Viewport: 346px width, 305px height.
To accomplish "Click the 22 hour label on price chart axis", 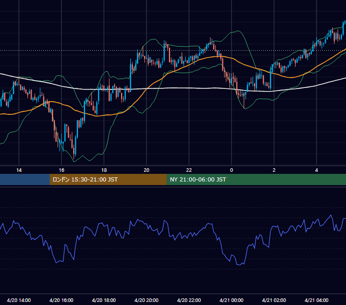I will coord(189,170).
